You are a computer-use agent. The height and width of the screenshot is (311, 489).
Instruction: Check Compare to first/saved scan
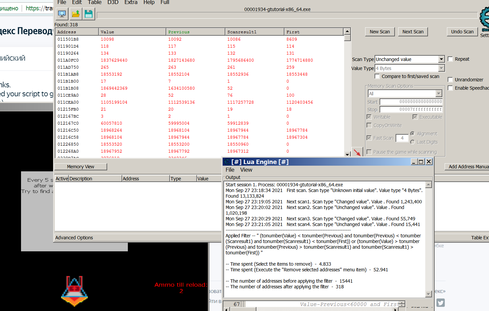point(377,76)
